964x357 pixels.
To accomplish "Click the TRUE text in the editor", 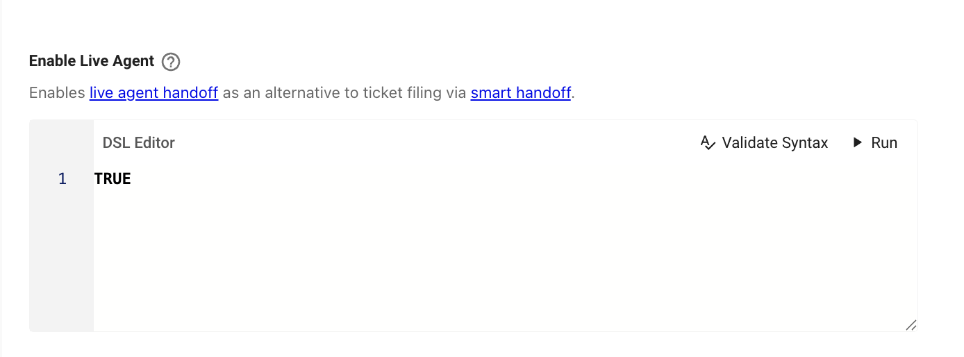I will (x=113, y=179).
